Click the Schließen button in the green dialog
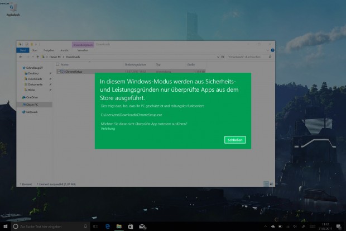The height and width of the screenshot is (231, 346). pyautogui.click(x=235, y=140)
